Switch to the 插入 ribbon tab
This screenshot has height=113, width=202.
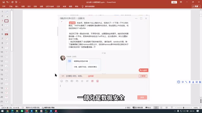(x=17, y=6)
